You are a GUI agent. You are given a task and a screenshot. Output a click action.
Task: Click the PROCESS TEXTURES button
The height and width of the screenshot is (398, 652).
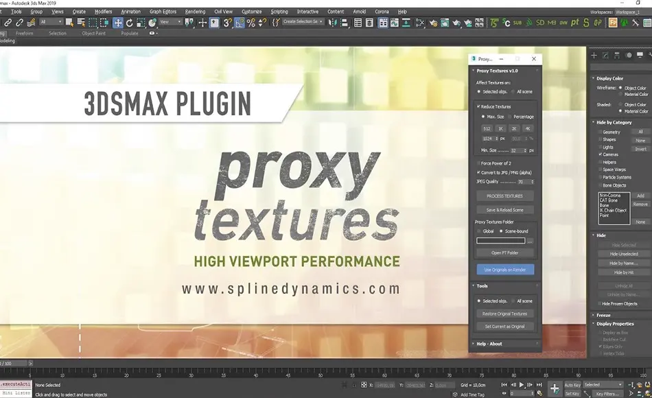(504, 196)
